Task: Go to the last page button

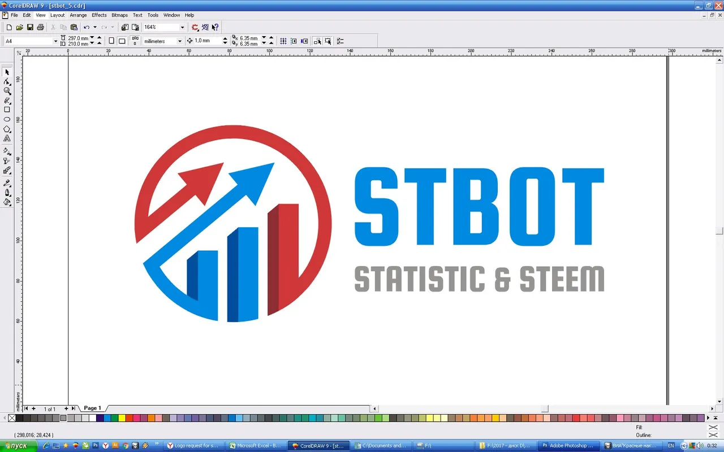Action: coord(74,408)
